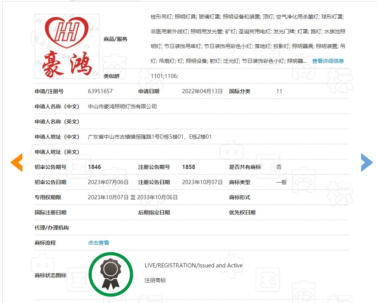Select registration announcement issue number 1858
This screenshot has height=303, width=377.
189,167
